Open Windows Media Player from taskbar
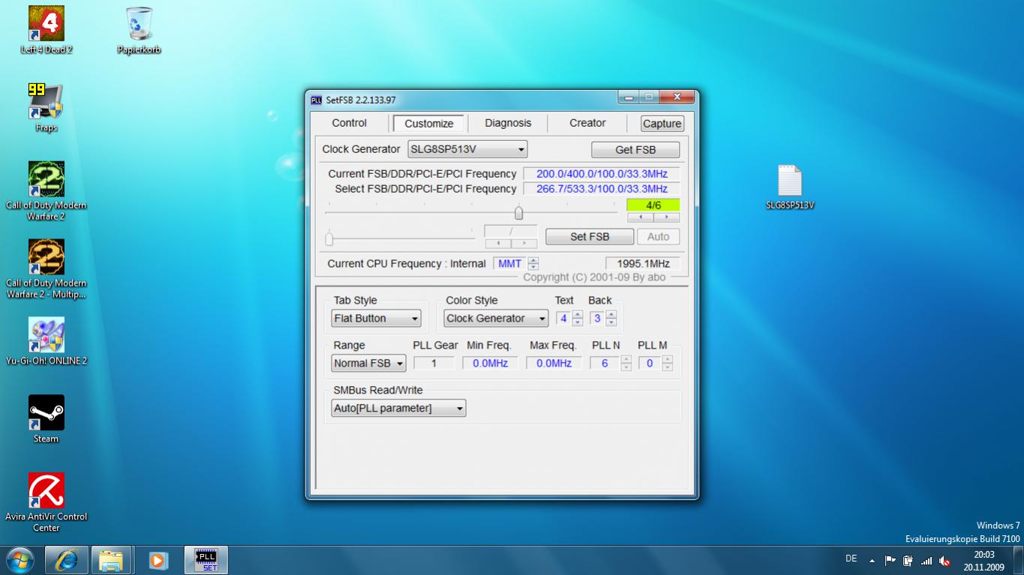Image resolution: width=1024 pixels, height=575 pixels. click(158, 560)
